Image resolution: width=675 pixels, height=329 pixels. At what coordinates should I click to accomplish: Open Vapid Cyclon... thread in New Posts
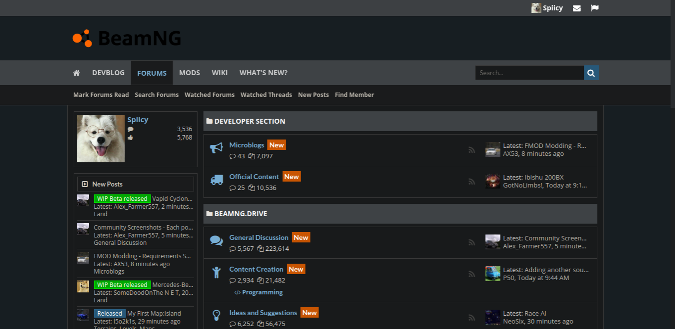tap(172, 199)
